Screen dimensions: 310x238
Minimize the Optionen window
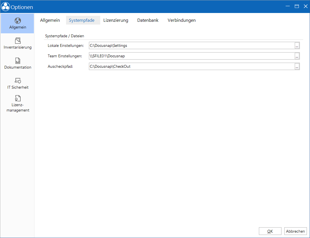[x=288, y=6]
